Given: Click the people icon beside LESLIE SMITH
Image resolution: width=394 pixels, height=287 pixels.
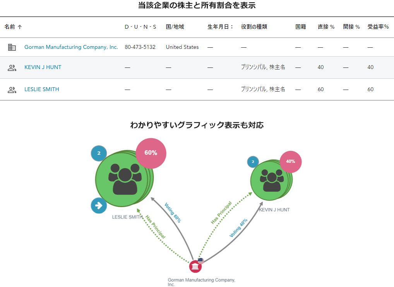Looking at the screenshot, I should (12, 90).
